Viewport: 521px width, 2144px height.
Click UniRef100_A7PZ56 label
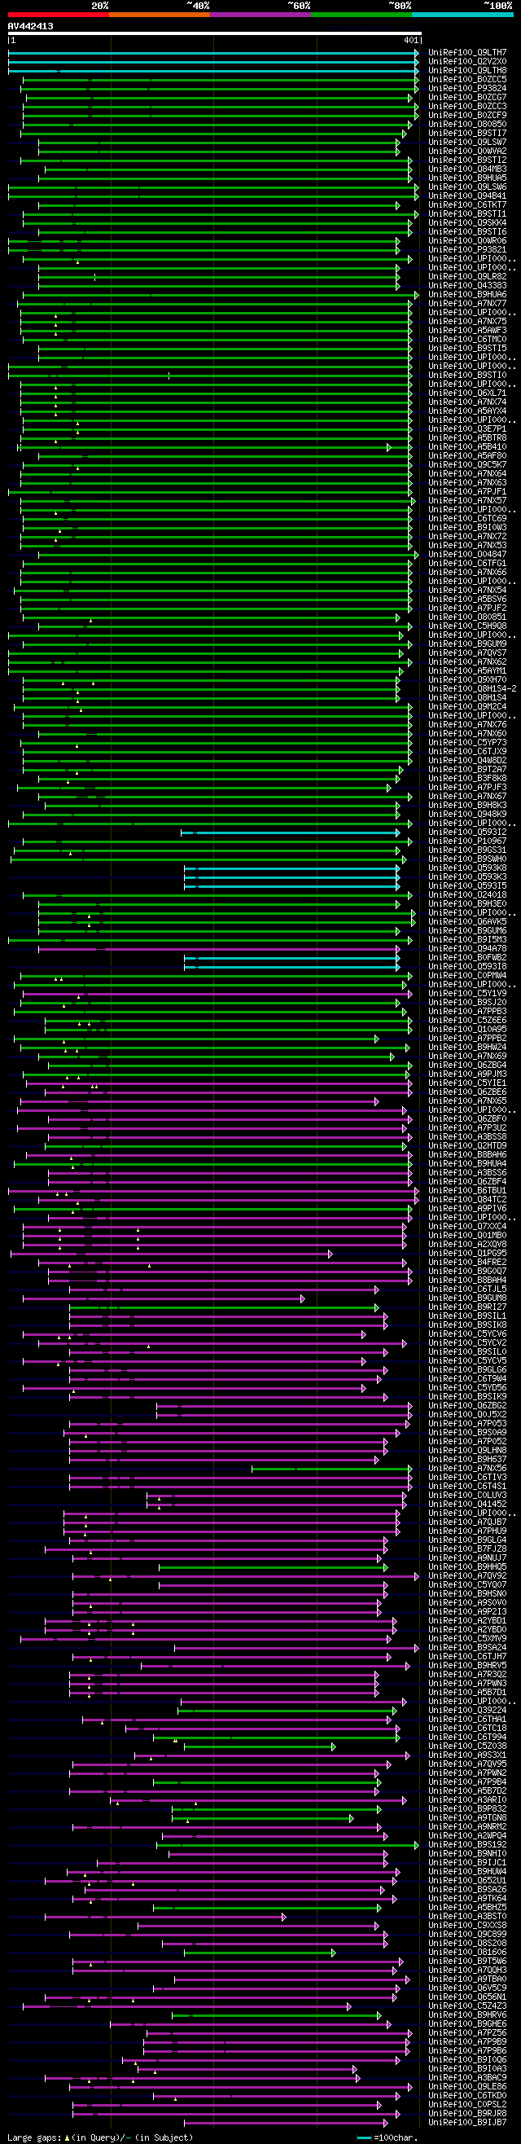467,2033
